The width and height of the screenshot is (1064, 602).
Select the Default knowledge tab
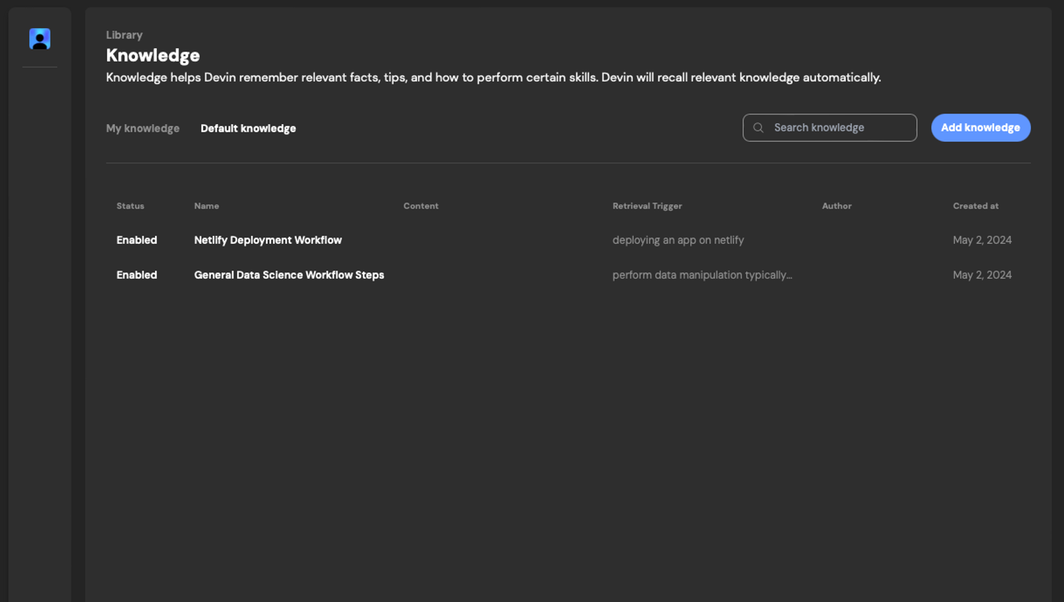pos(248,128)
